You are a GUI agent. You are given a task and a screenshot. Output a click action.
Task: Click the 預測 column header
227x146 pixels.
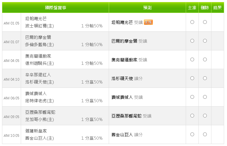pos(147,7)
